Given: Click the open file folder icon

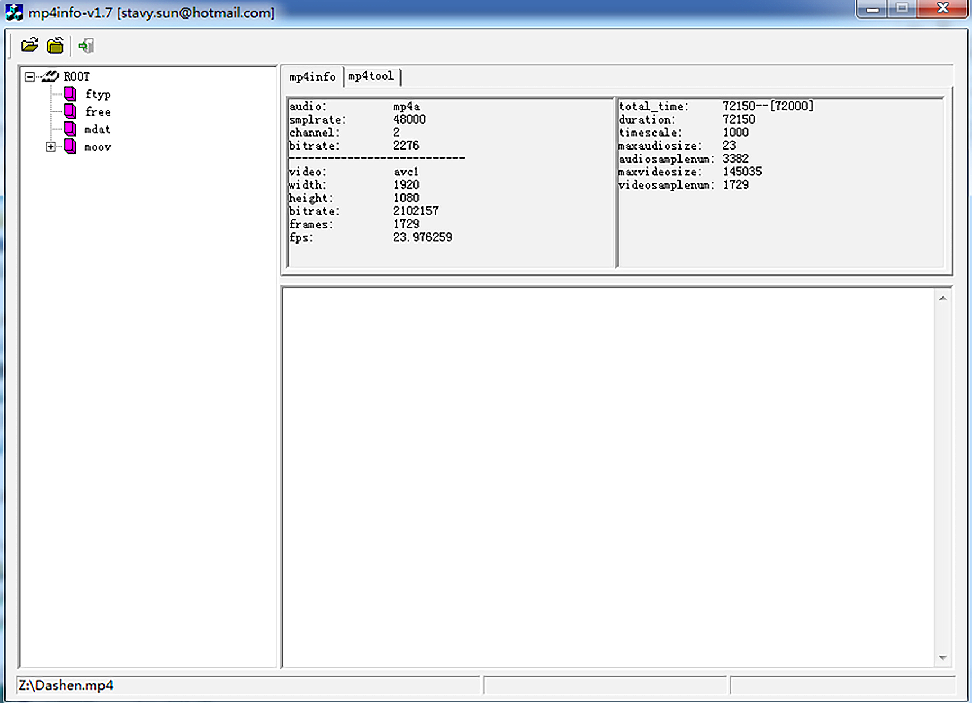Looking at the screenshot, I should (29, 46).
